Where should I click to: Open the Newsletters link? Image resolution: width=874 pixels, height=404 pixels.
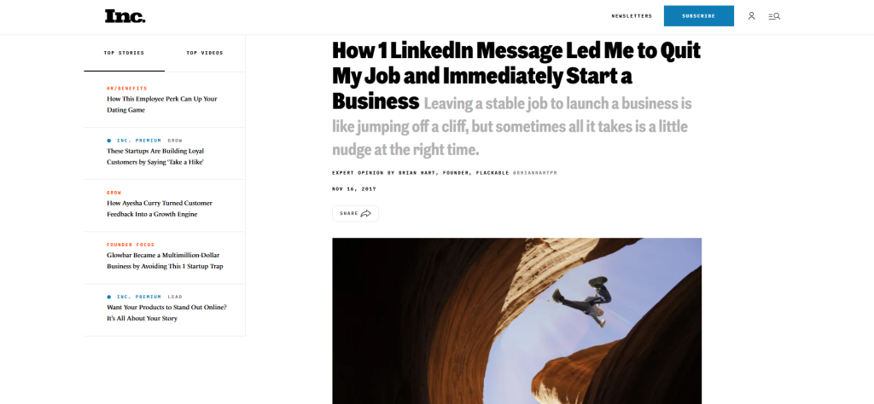click(x=632, y=16)
